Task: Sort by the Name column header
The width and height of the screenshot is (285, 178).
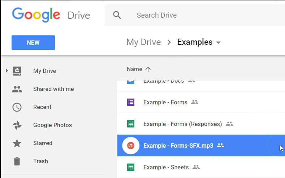Action: [x=134, y=69]
